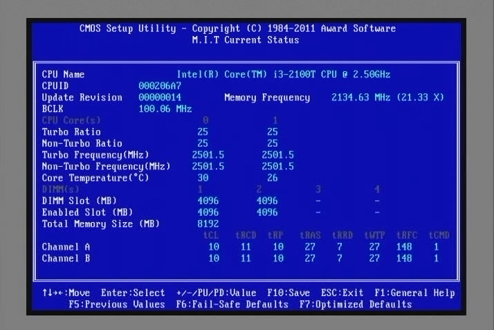Click the F5:Previous Values hint
This screenshot has width=494, height=330.
[117, 304]
